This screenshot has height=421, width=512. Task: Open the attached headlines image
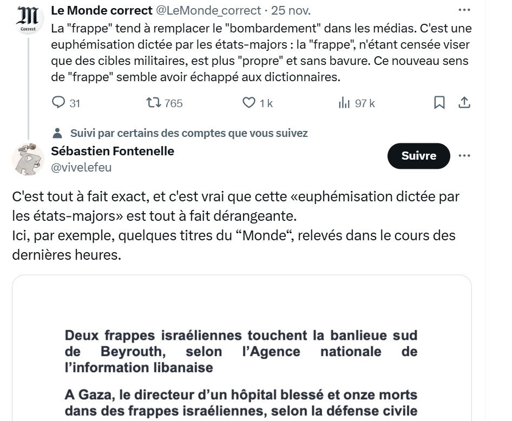coord(241,357)
